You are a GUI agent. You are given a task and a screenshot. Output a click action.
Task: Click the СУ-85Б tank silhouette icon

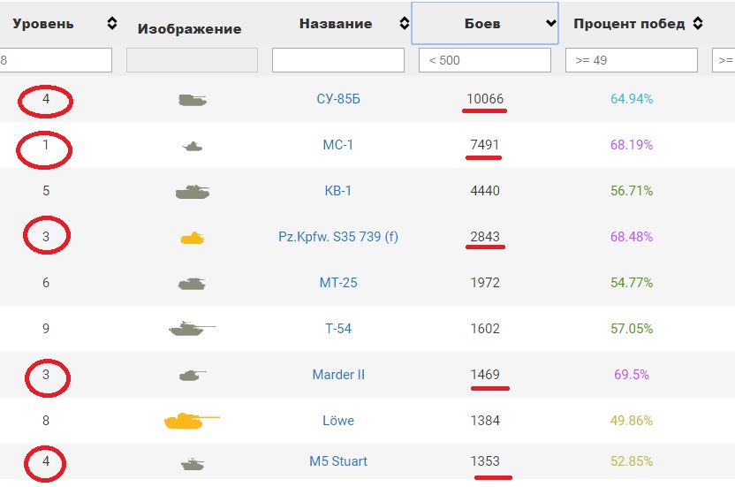(x=193, y=100)
